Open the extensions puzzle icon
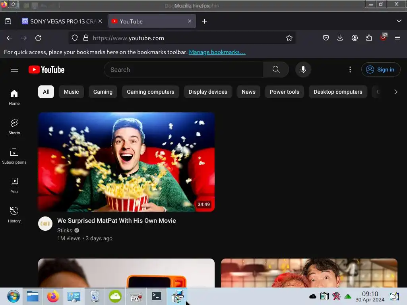The width and height of the screenshot is (407, 305). point(369,38)
